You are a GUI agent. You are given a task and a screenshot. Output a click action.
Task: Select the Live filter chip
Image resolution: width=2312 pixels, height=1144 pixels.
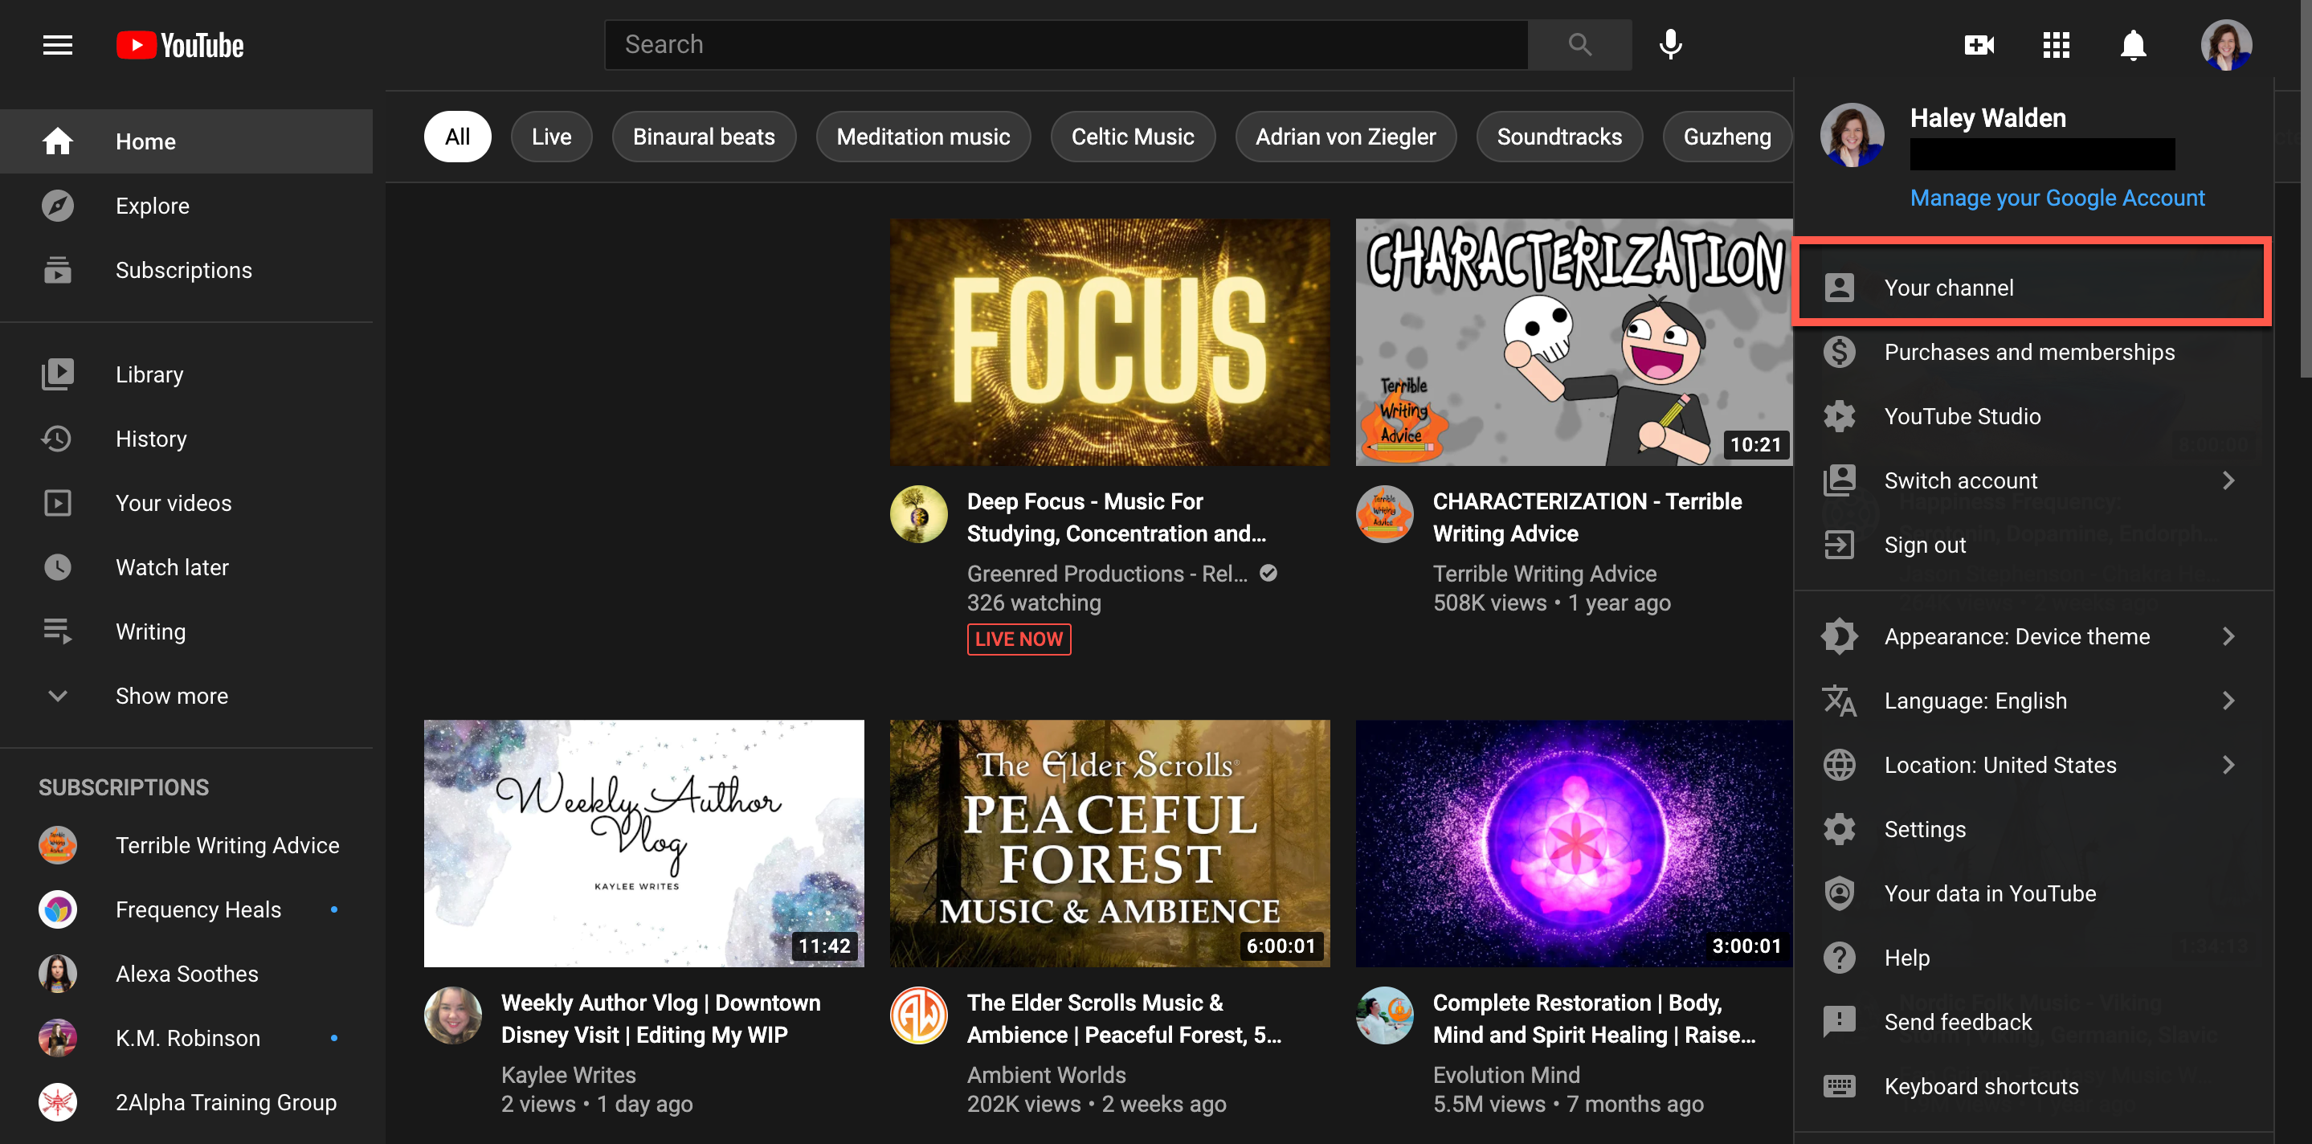pos(551,137)
